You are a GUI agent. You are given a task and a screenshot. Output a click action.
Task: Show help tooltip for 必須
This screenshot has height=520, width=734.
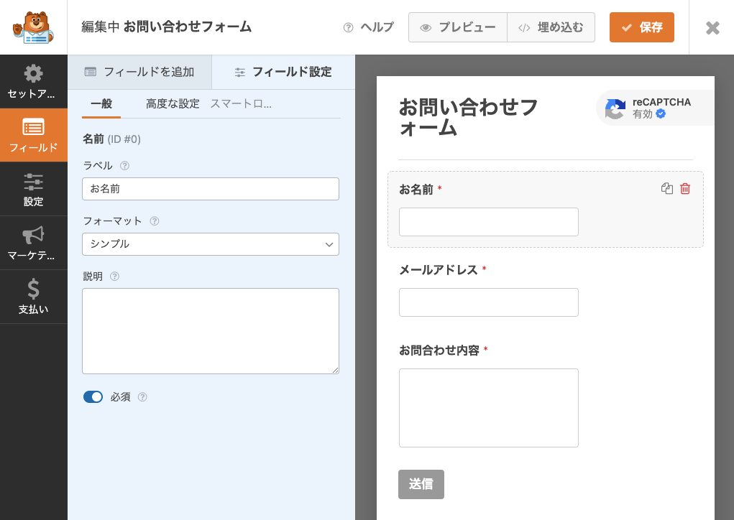click(x=143, y=397)
